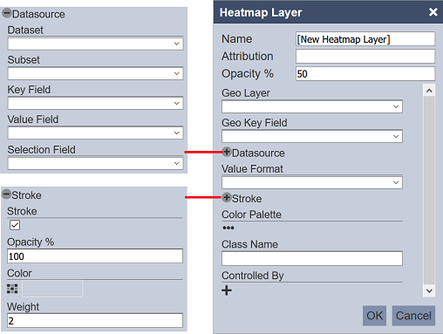Click the stroke Opacity % field showing 100

(95, 256)
